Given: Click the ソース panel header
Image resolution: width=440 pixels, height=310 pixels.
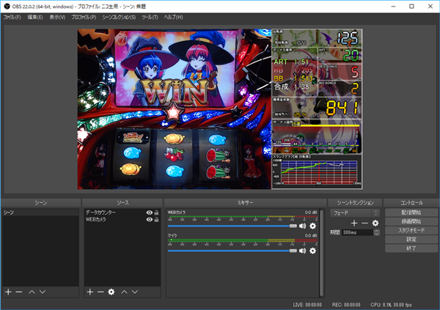Looking at the screenshot, I should 122,202.
